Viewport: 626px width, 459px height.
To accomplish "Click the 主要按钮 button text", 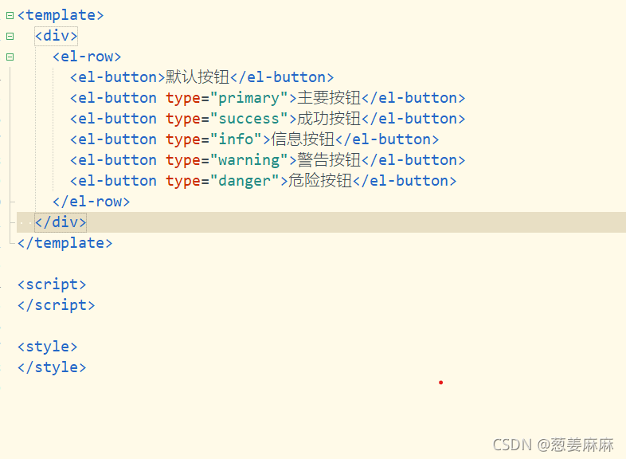I will (329, 98).
